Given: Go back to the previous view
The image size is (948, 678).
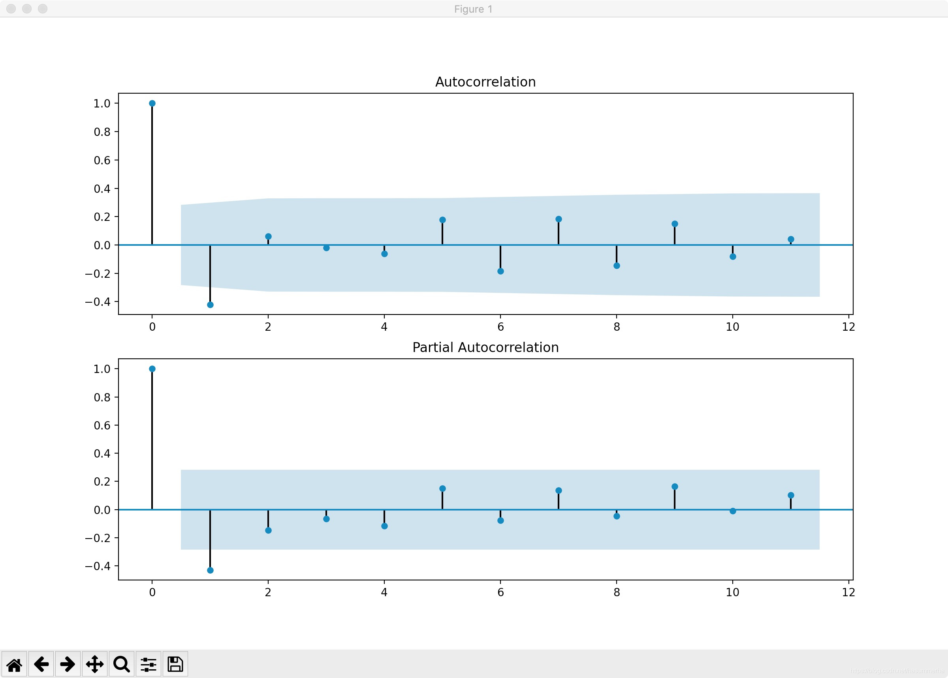Looking at the screenshot, I should coord(41,664).
